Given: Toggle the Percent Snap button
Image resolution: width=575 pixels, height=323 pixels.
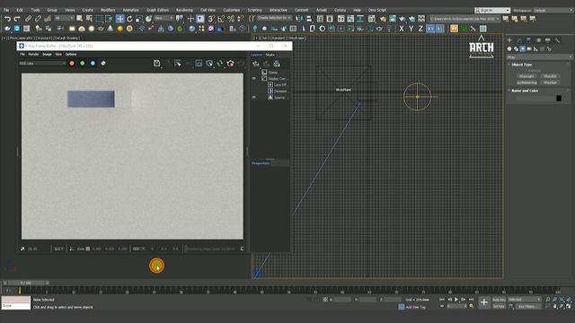Looking at the screenshot, I should click(231, 19).
